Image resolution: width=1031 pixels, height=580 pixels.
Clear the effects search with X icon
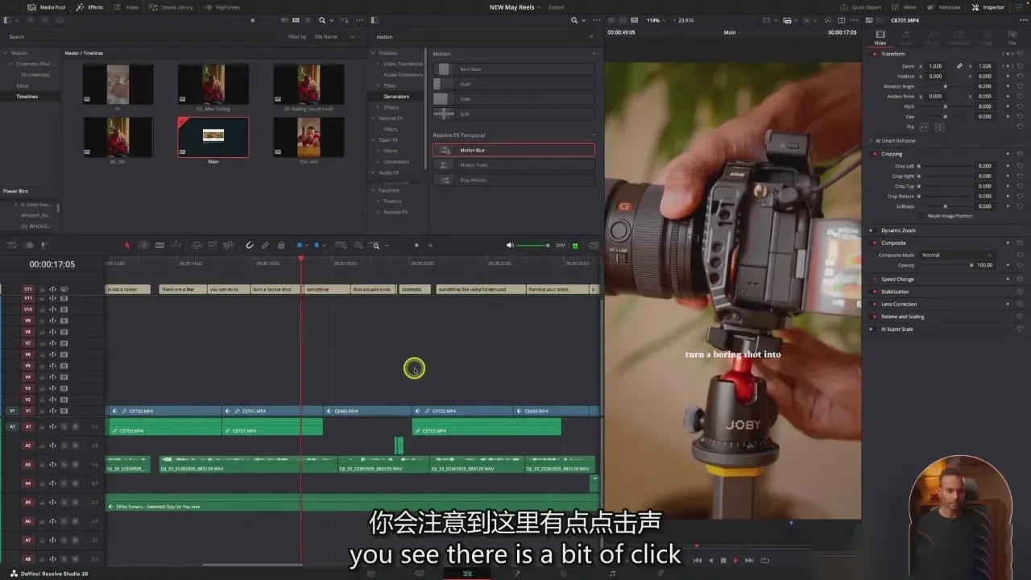(x=591, y=36)
